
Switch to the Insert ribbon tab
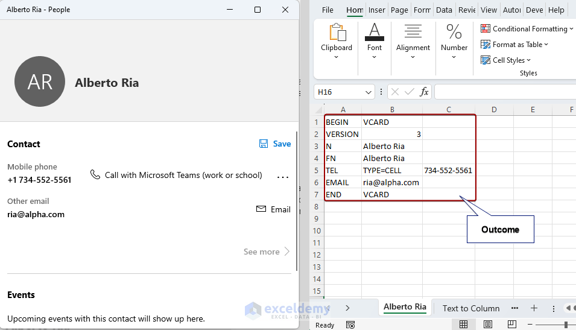[376, 10]
